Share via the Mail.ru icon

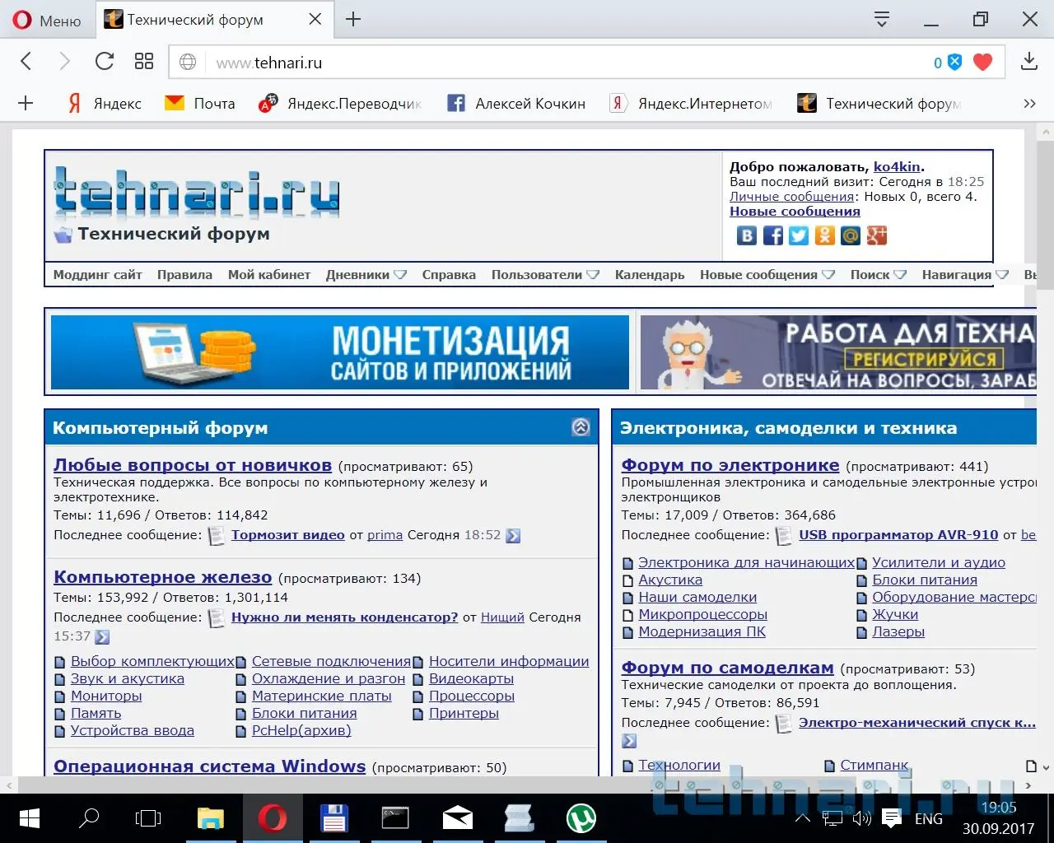(851, 235)
